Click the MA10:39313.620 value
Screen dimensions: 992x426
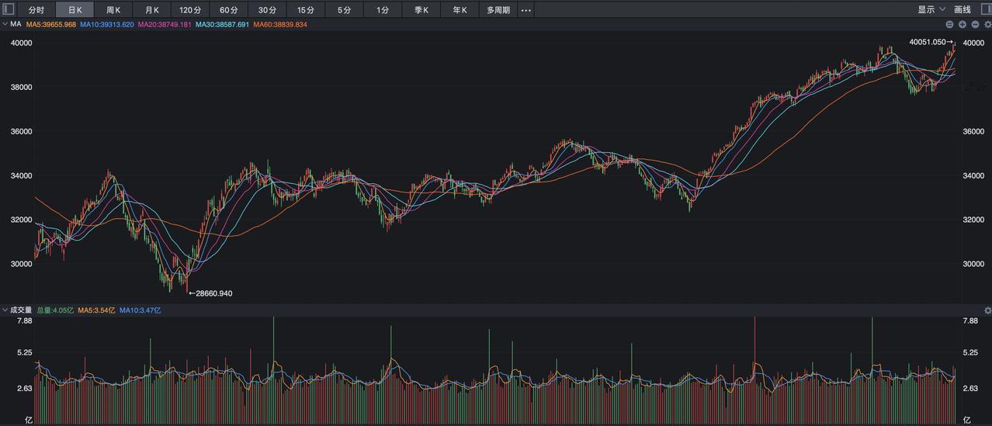coord(107,25)
